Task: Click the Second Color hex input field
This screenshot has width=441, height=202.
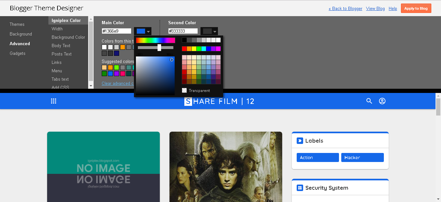Action: coord(183,31)
